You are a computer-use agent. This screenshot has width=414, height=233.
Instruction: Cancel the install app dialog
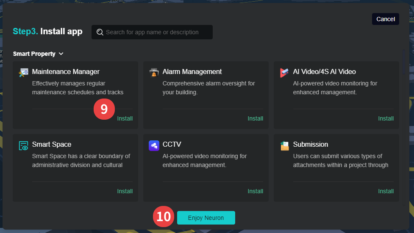click(386, 19)
